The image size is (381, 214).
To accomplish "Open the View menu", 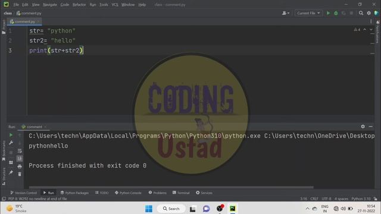I will [36, 5].
